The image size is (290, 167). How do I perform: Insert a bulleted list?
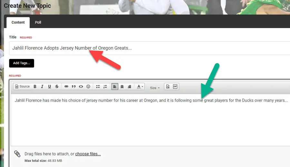click(x=98, y=87)
